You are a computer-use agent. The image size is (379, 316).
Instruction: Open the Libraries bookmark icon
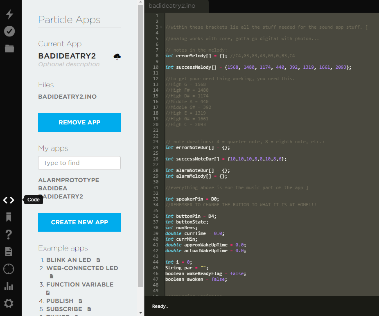pyautogui.click(x=9, y=217)
